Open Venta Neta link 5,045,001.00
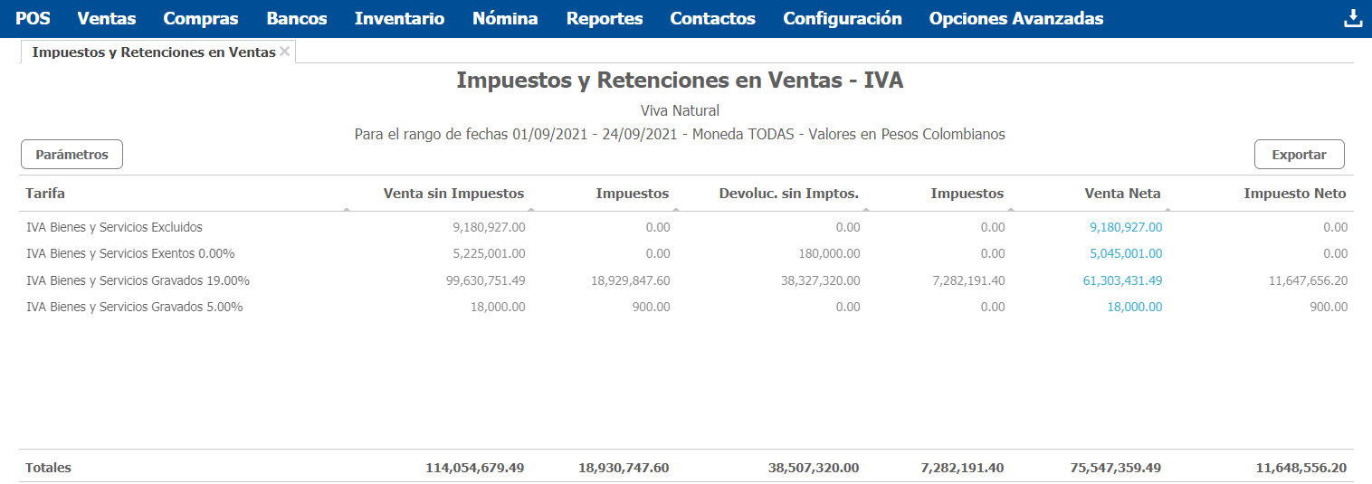1372x484 pixels. pyautogui.click(x=1126, y=253)
